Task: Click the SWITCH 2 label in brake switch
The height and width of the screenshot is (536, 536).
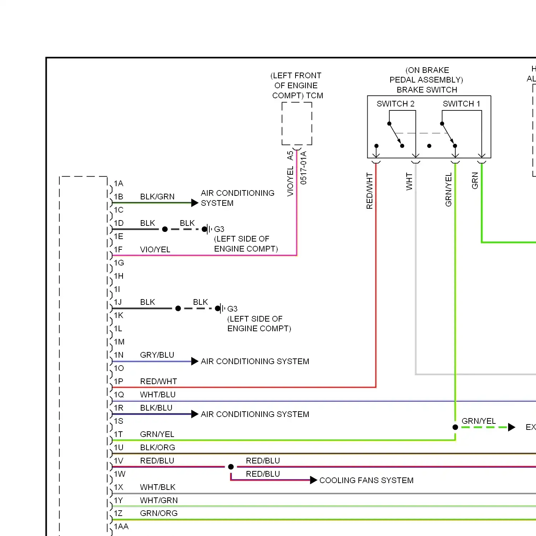Action: pyautogui.click(x=395, y=104)
